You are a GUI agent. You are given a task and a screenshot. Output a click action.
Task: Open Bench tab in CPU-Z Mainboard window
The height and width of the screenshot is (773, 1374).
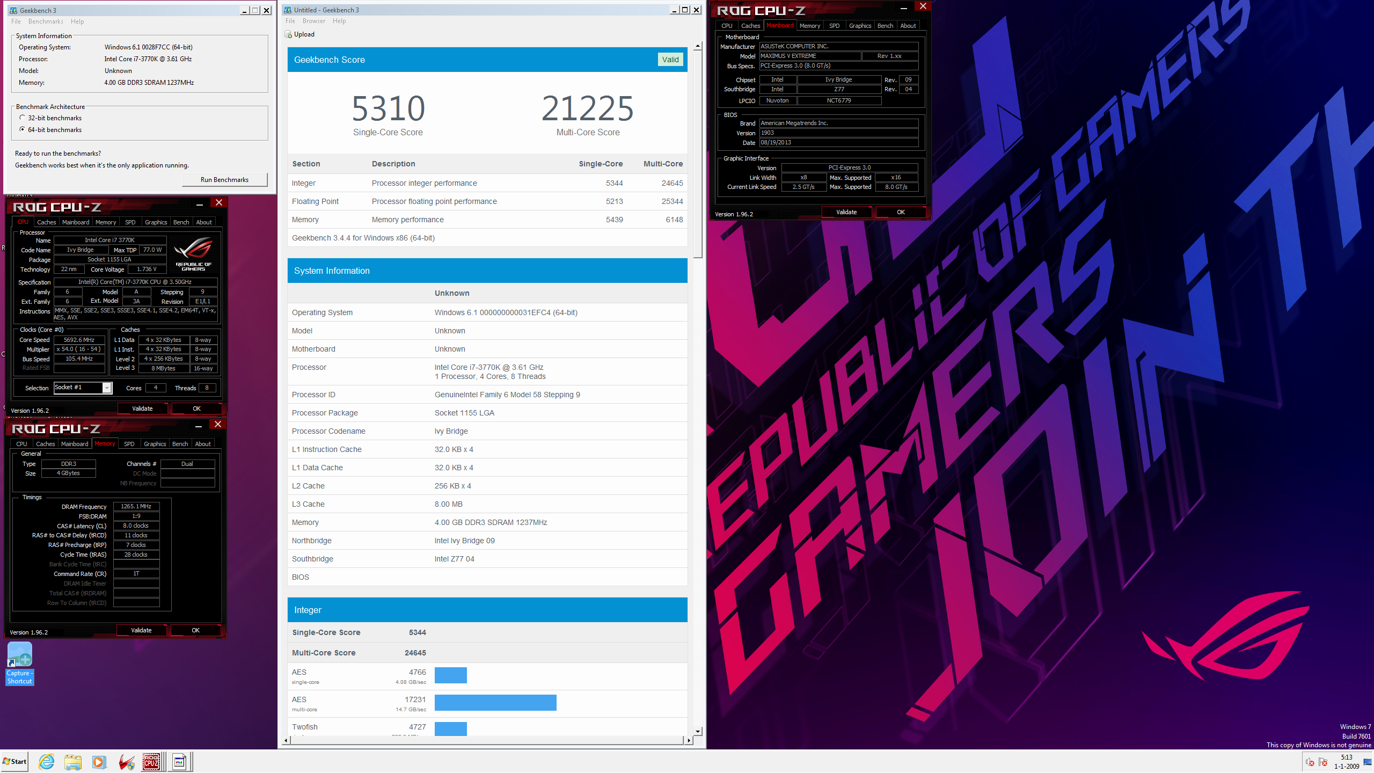[885, 26]
